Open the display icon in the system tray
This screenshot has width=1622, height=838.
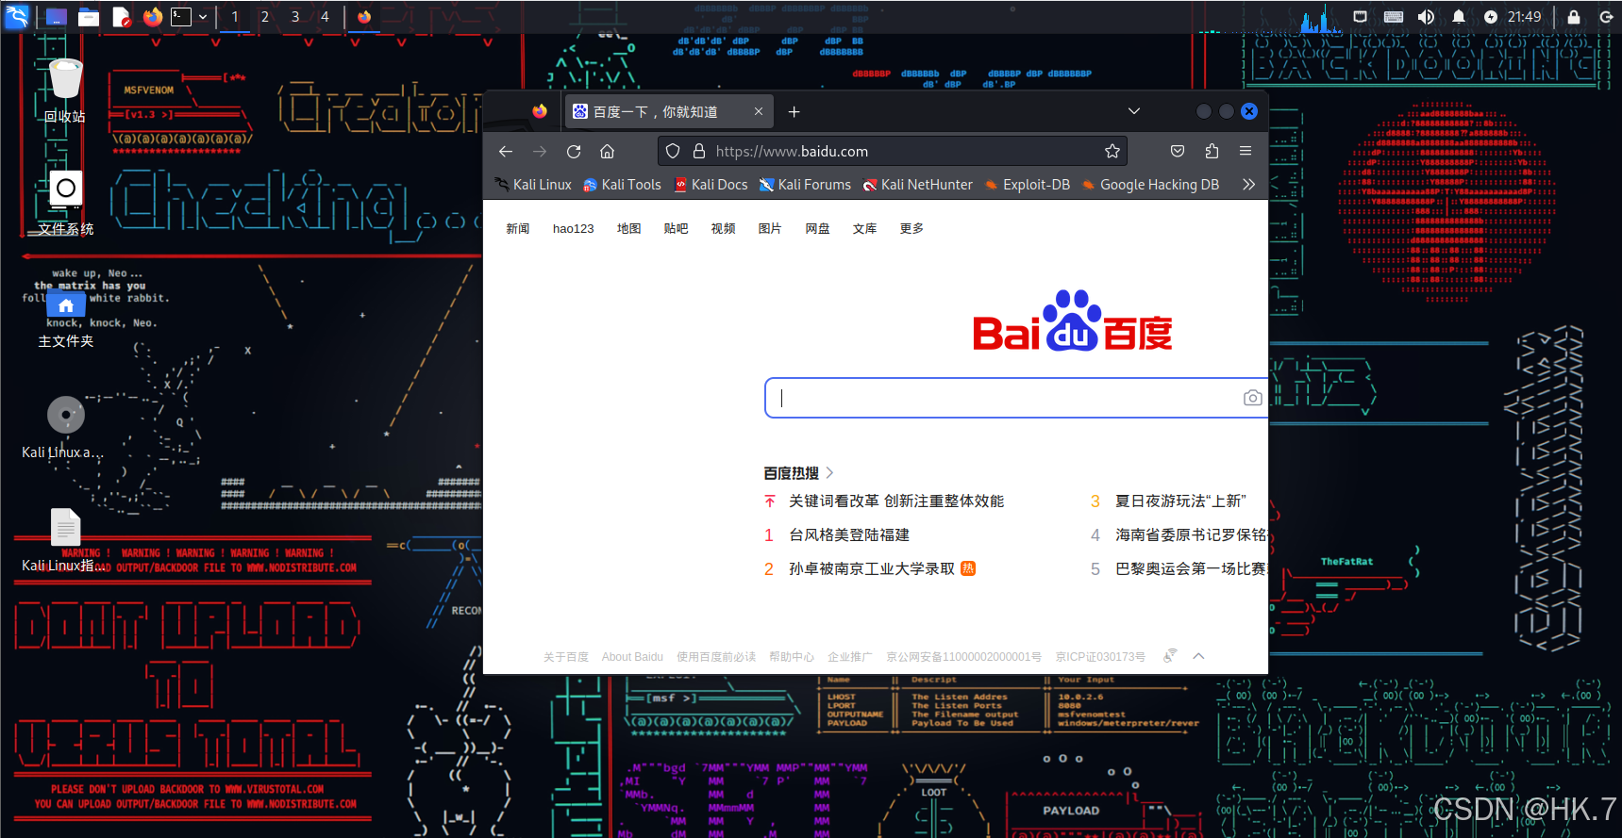point(1360,17)
